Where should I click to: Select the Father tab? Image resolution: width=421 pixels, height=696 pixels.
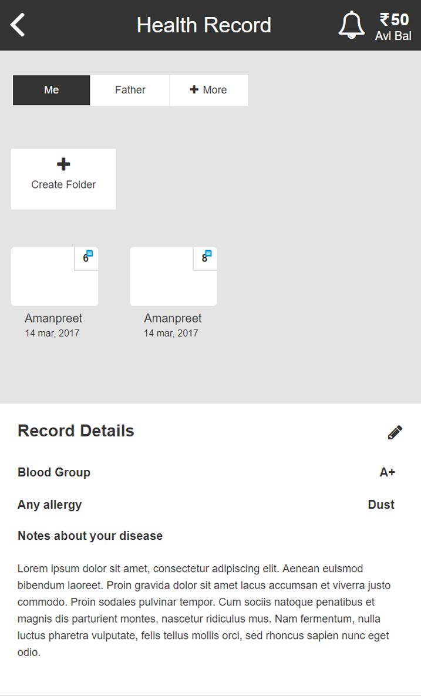point(130,90)
